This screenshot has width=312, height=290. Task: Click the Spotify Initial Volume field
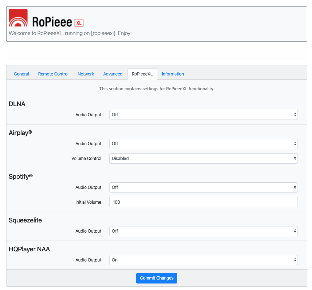pyautogui.click(x=203, y=202)
